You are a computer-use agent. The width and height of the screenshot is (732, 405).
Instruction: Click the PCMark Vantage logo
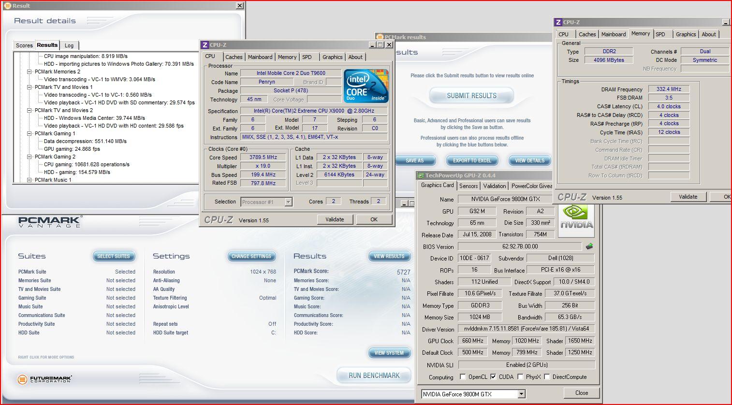click(x=50, y=222)
